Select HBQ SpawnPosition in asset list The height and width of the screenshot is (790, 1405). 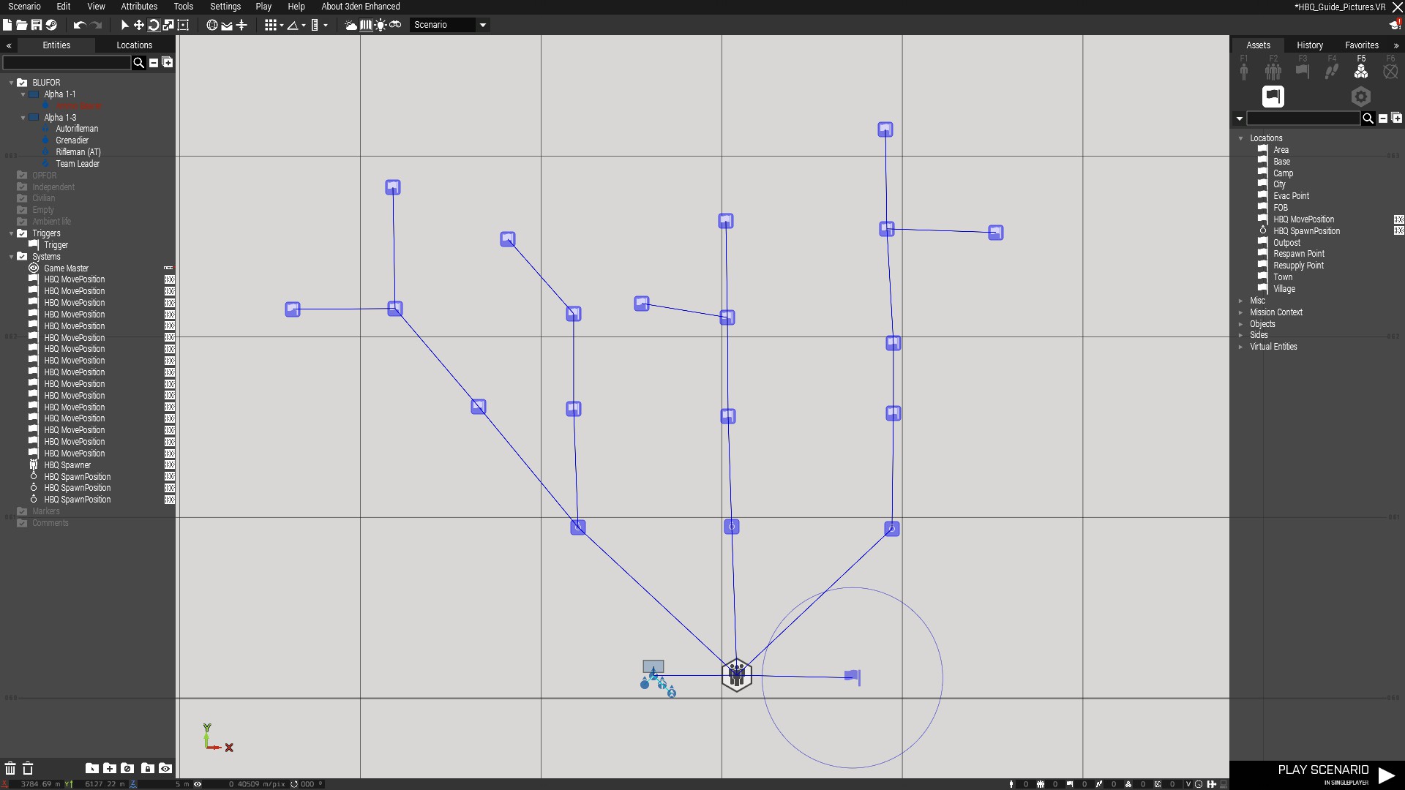pyautogui.click(x=1306, y=231)
